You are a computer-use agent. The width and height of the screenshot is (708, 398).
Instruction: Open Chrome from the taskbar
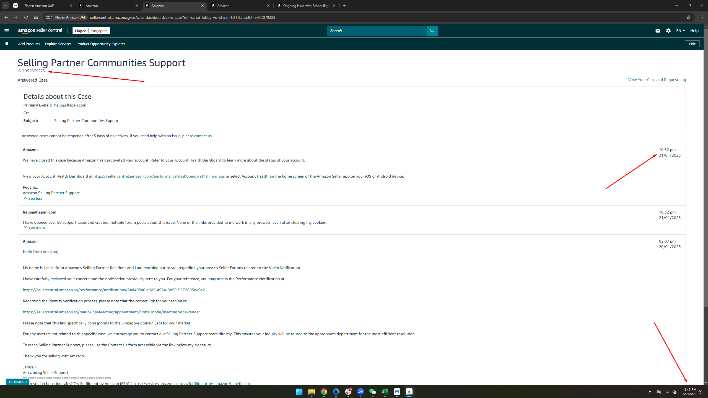[x=324, y=392]
